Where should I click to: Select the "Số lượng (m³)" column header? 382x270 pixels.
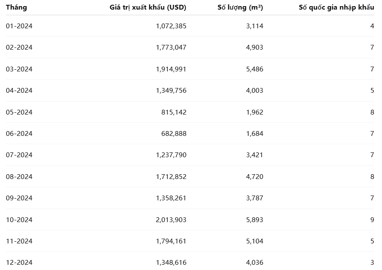tap(240, 7)
